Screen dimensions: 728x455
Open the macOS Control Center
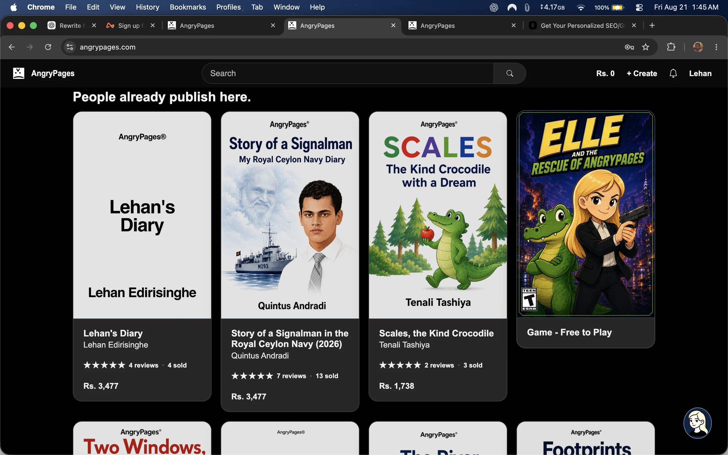(639, 7)
